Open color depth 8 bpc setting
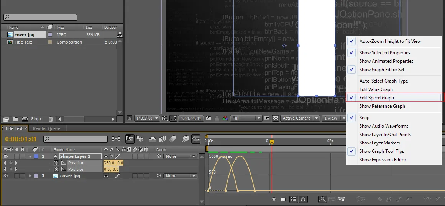This screenshot has width=445, height=206. 36,119
